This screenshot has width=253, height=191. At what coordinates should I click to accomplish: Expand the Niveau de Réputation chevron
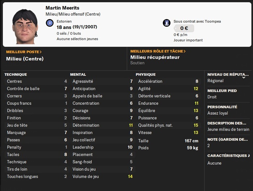tap(244, 77)
